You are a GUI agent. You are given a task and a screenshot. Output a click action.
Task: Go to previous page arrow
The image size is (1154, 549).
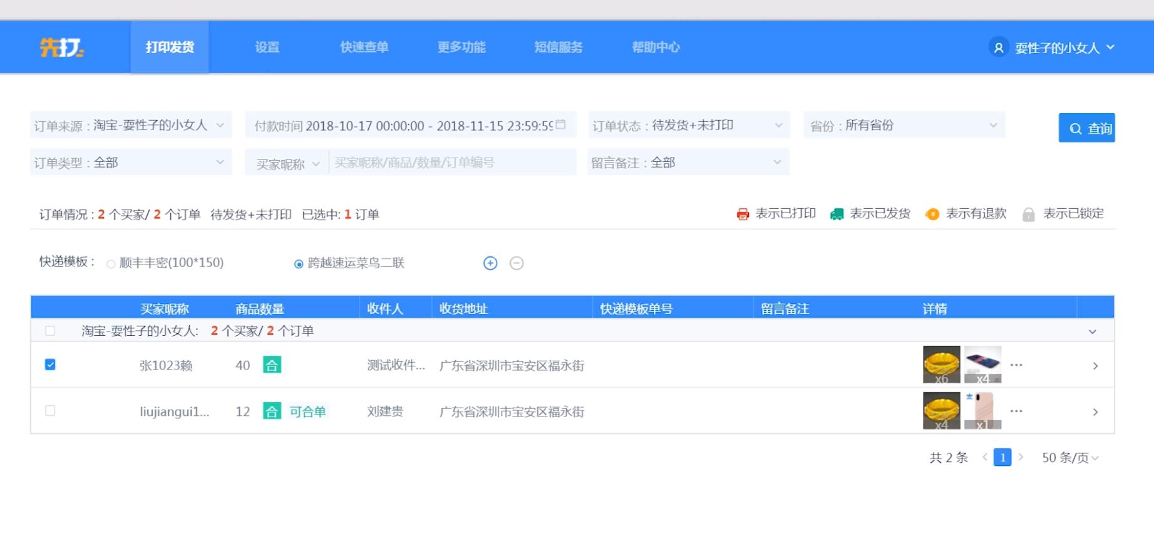(x=984, y=457)
